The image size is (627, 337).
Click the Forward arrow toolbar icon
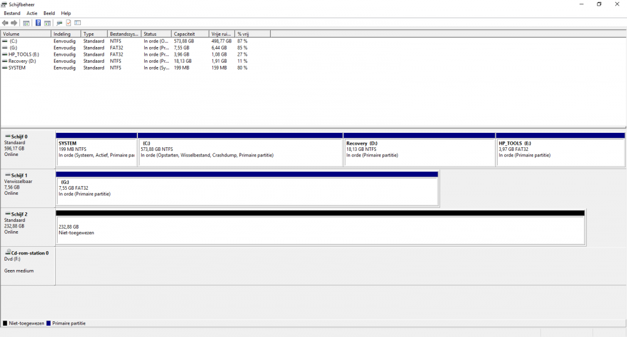(x=14, y=23)
